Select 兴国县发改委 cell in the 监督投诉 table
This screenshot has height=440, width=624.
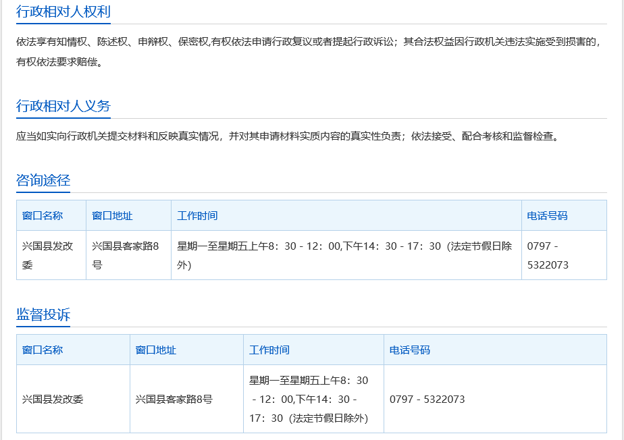(53, 399)
